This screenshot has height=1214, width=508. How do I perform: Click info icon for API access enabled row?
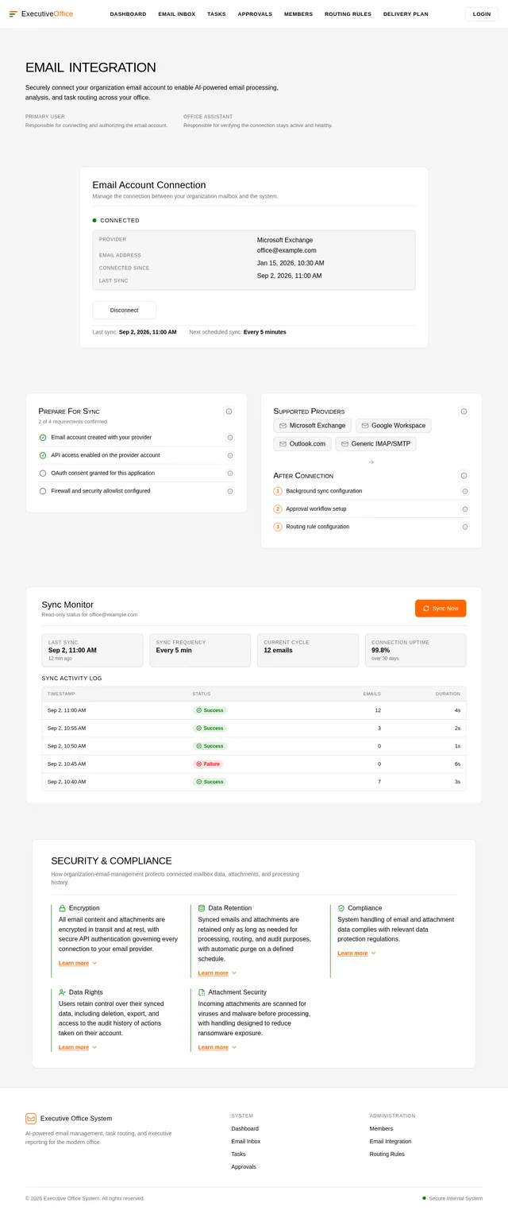230,455
